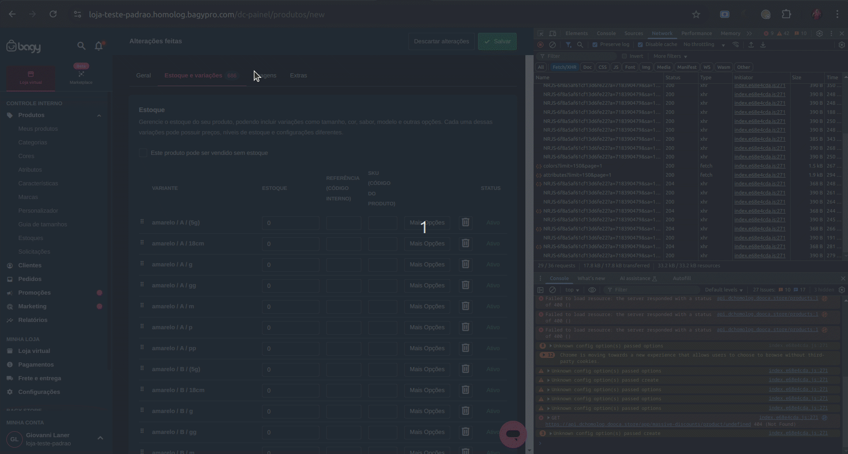Expand the Default levels dropdown in console
The image size is (848, 454).
(x=724, y=290)
